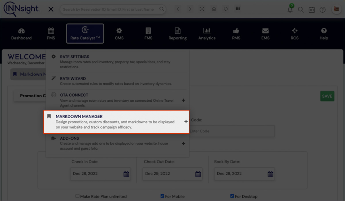345x201 pixels.
Task: Open the RCS module
Action: pyautogui.click(x=295, y=34)
